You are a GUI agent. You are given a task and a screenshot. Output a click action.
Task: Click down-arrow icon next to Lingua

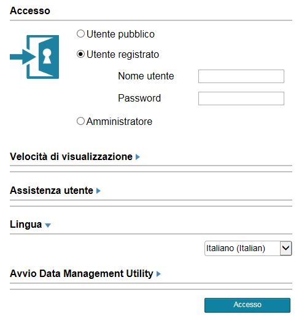pyautogui.click(x=48, y=225)
